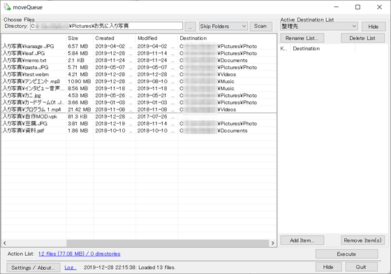The image size is (391, 274).
Task: Sort by the Created column header
Action: pos(115,38)
